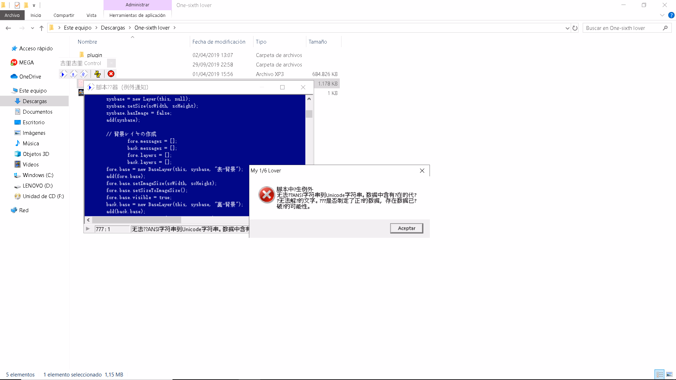This screenshot has height=380, width=676.
Task: Click Aceptar in the error dialog
Action: 407,228
